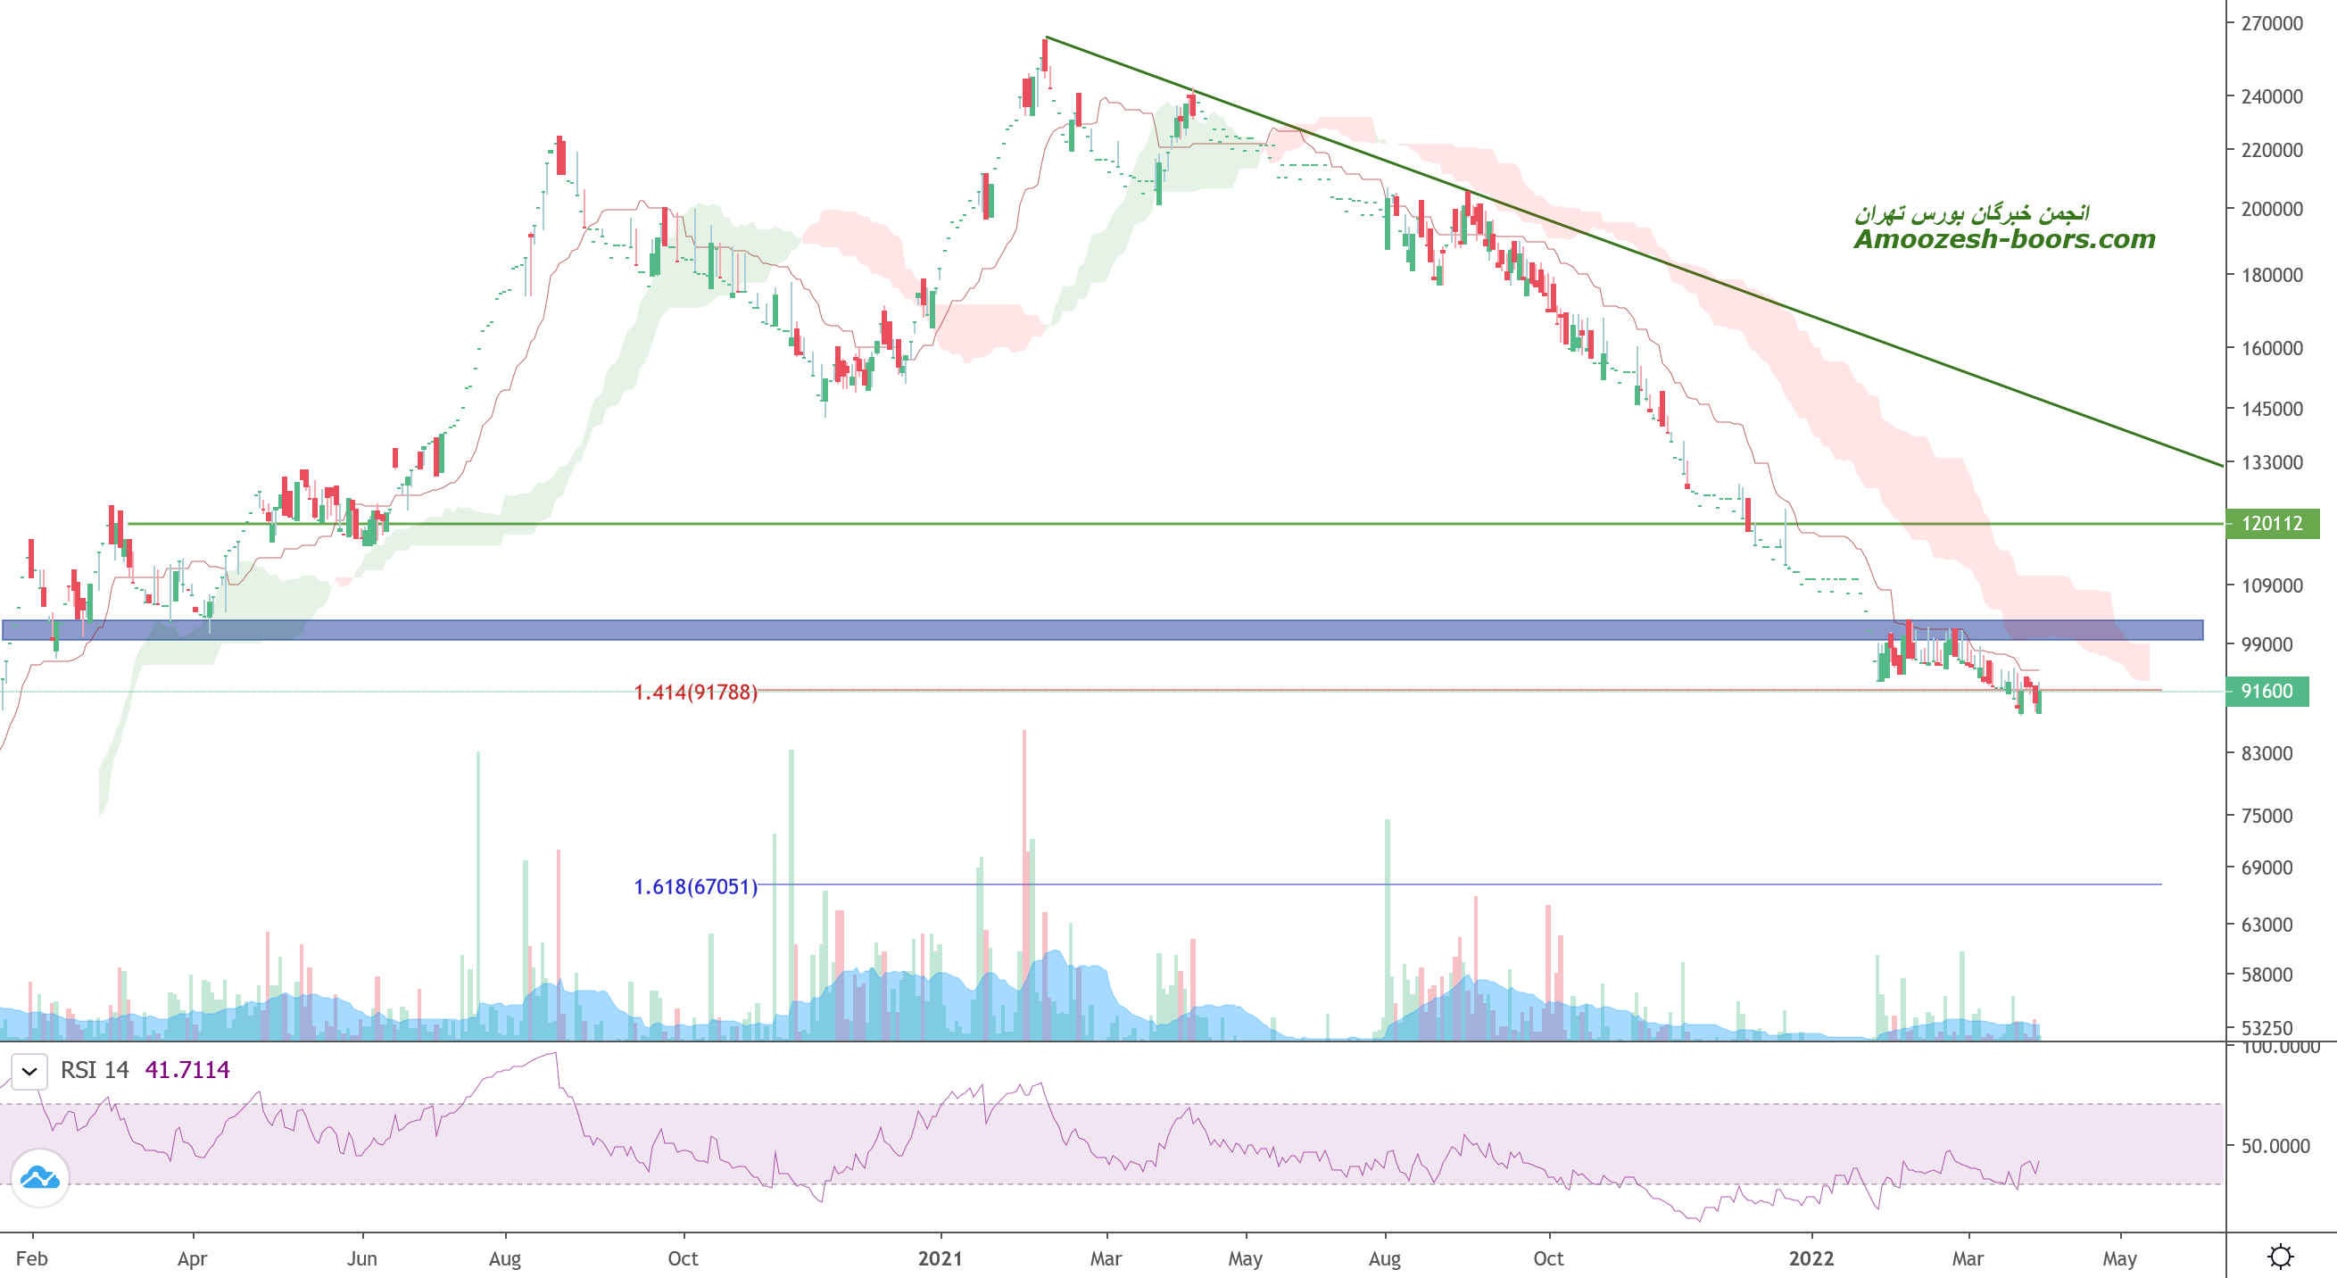Click the 2022 label on time axis

pos(1811,1258)
